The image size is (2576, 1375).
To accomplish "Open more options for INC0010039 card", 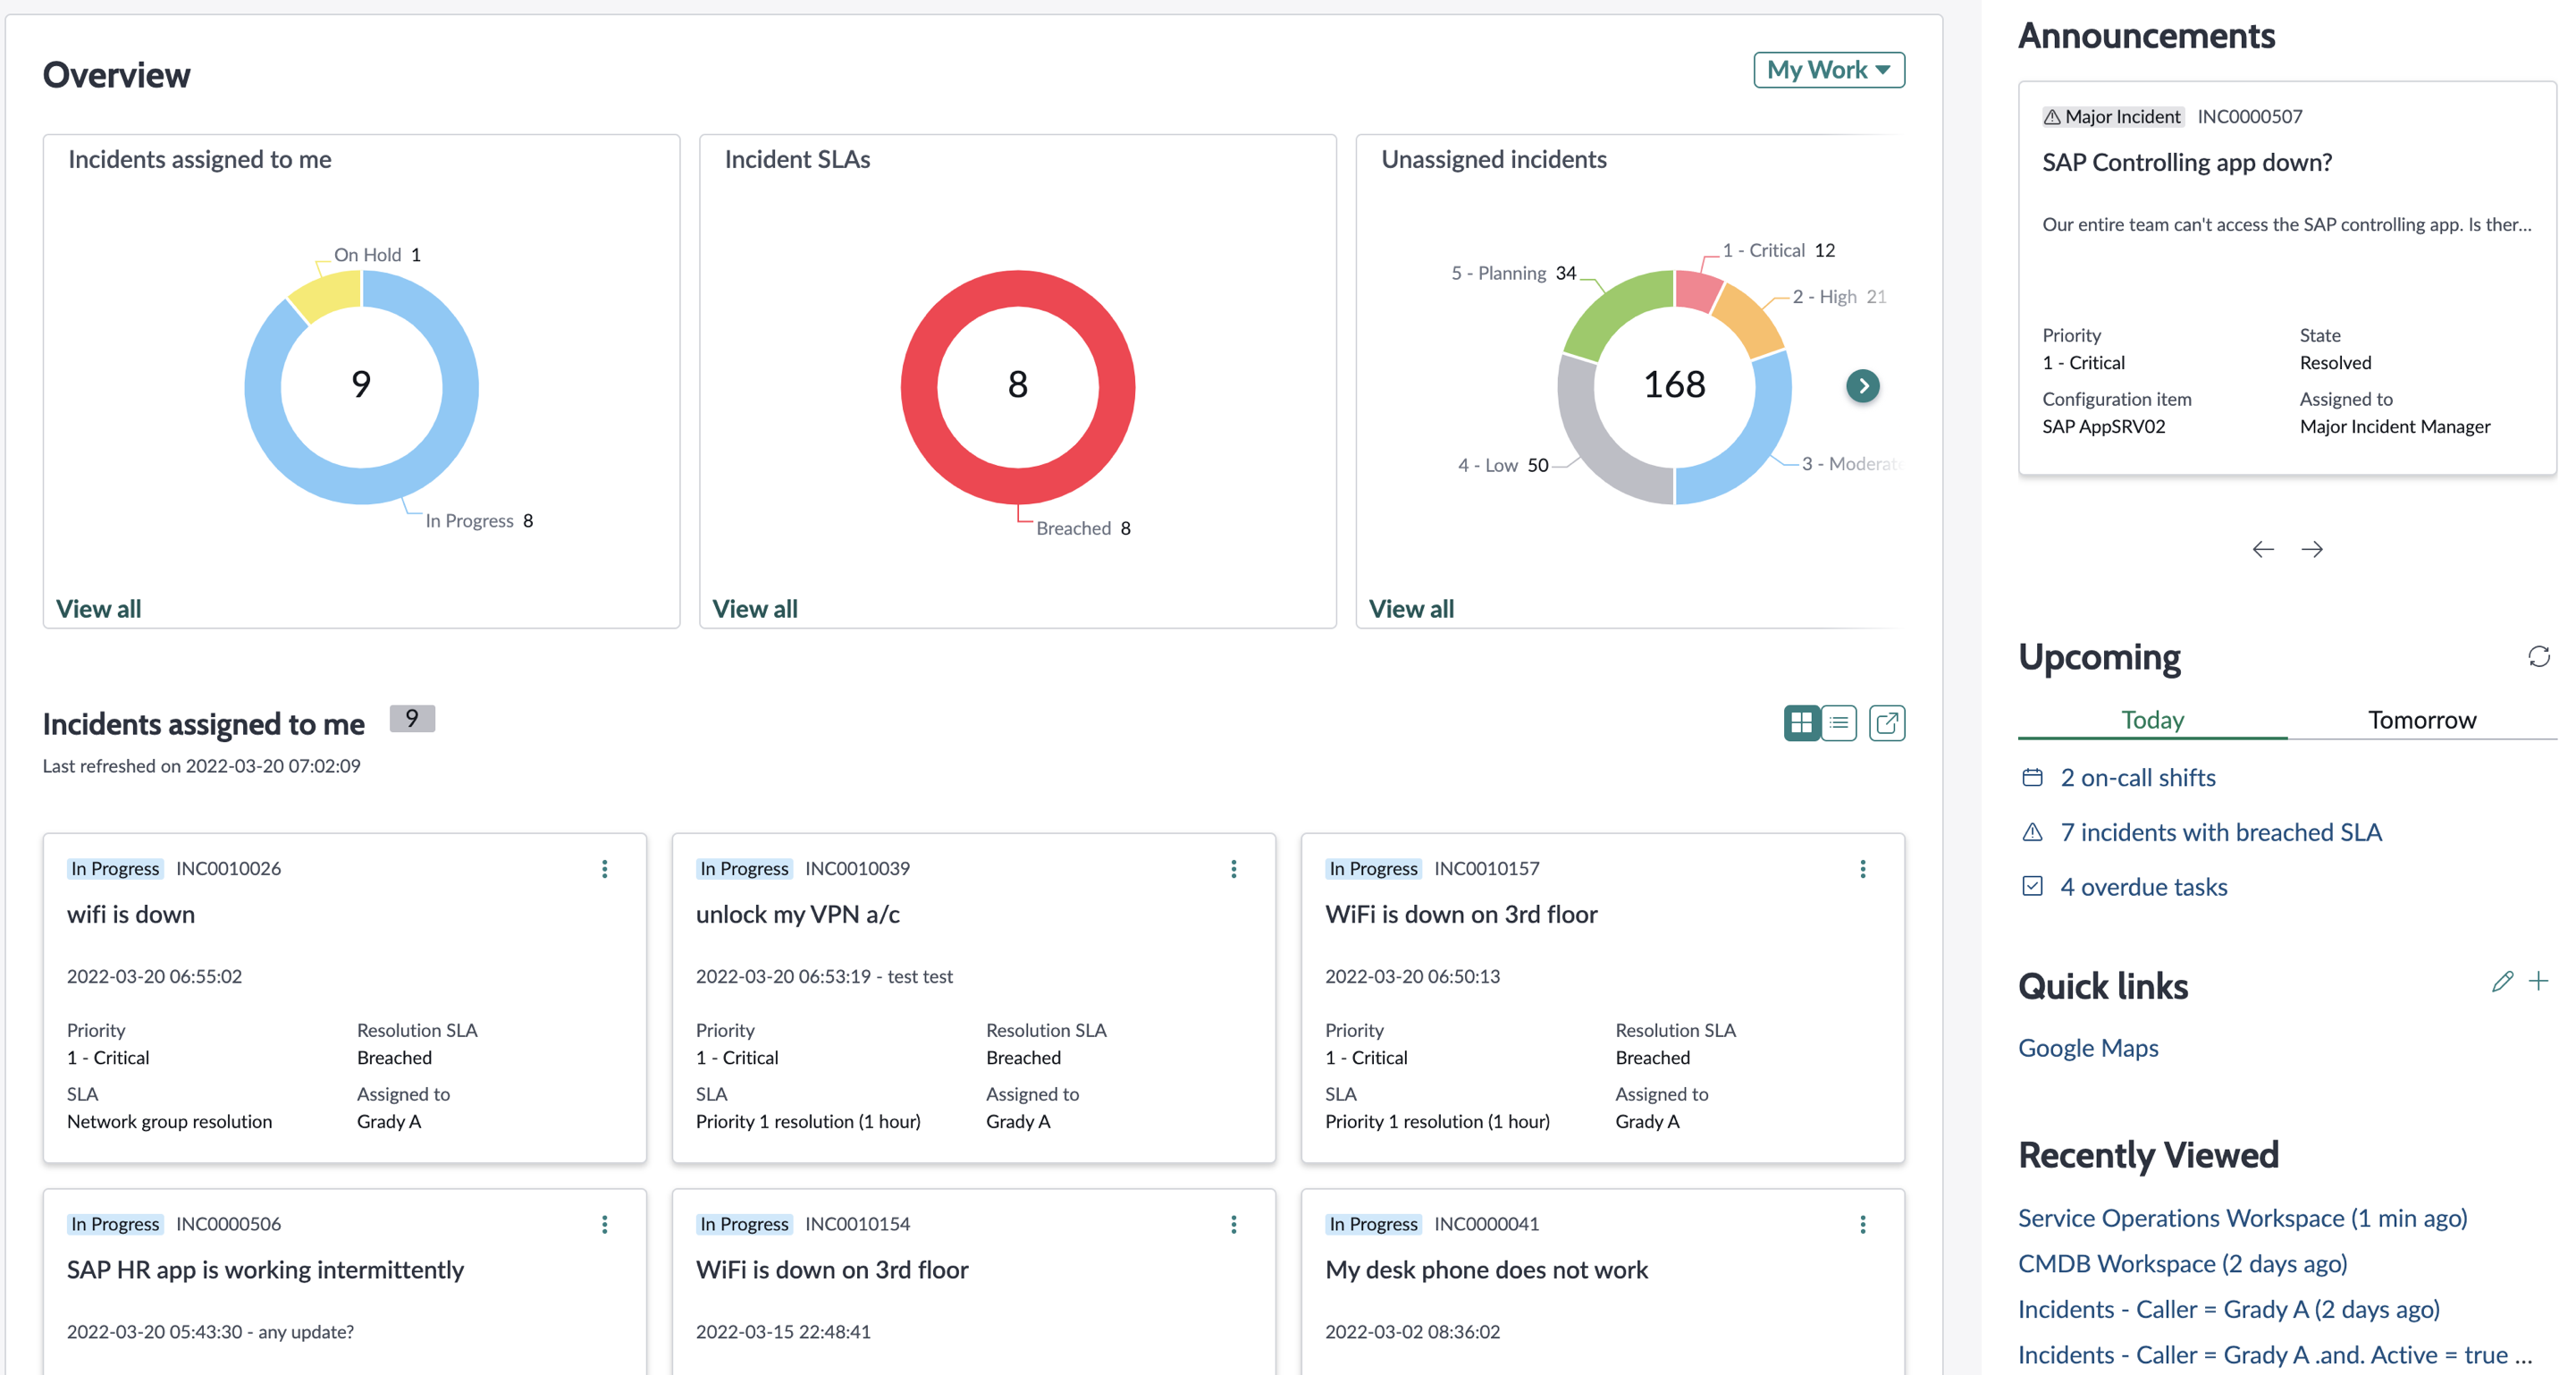I will click(1233, 869).
